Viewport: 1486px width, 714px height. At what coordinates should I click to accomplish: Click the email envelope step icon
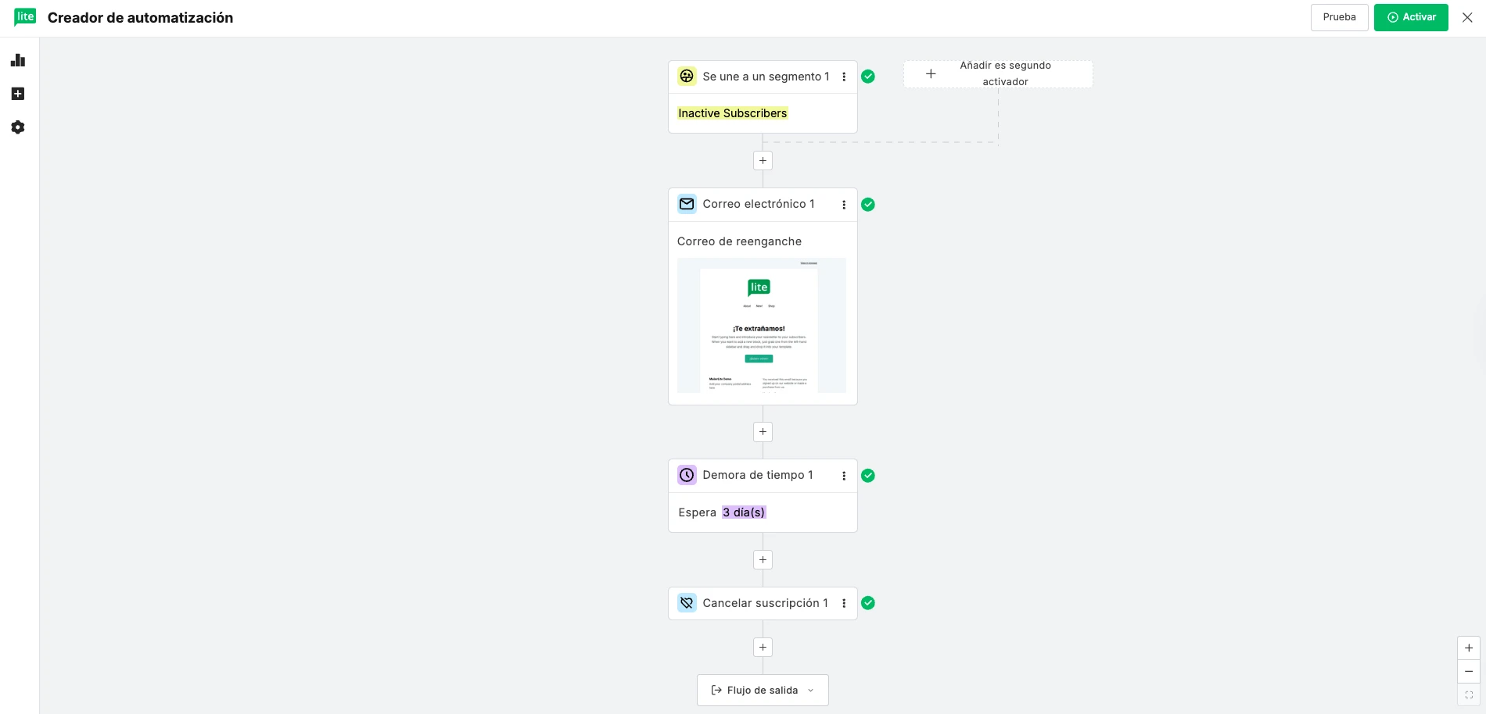coord(687,204)
